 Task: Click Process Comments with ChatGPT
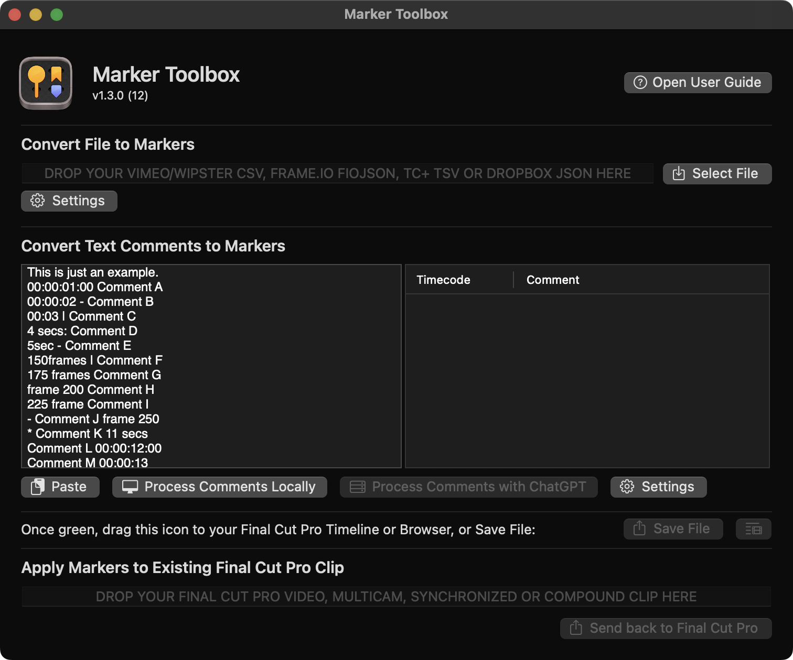click(x=468, y=487)
